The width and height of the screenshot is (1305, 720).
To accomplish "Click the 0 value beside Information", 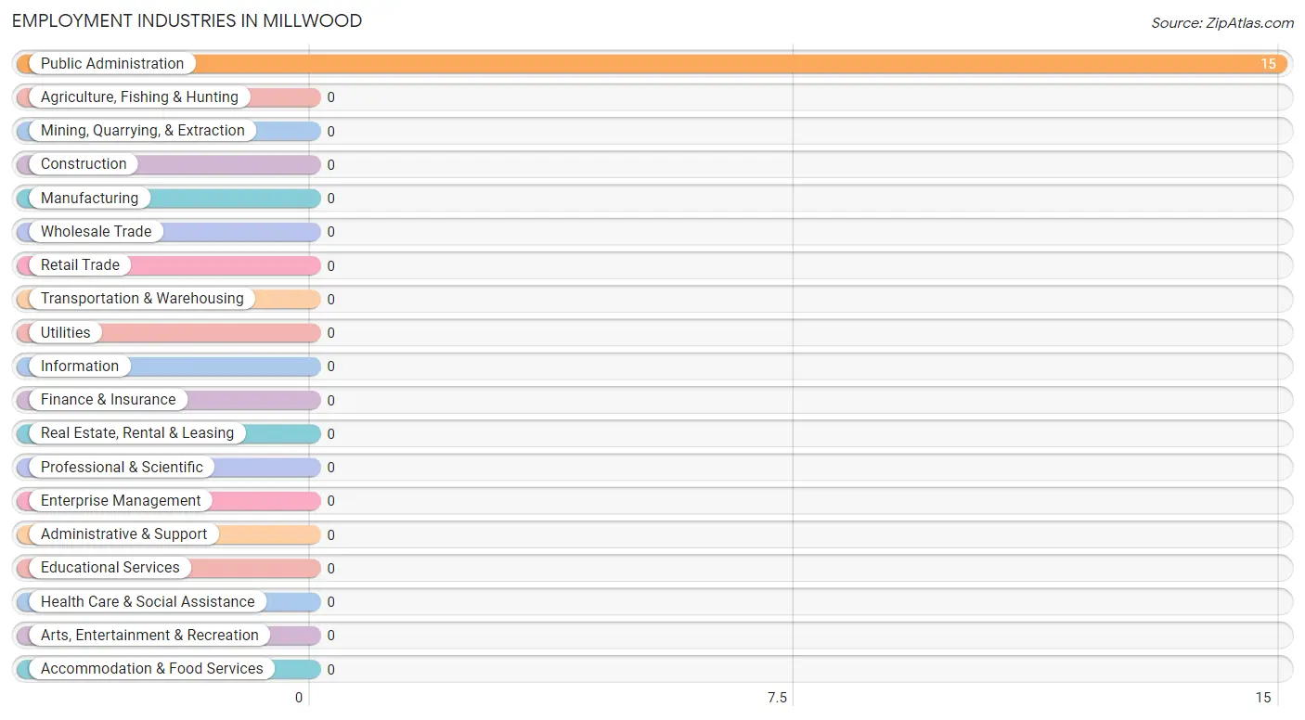I will 330,366.
